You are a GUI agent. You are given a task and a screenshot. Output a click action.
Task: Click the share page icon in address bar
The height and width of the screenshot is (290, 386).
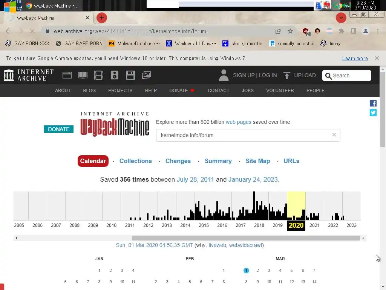(278, 31)
